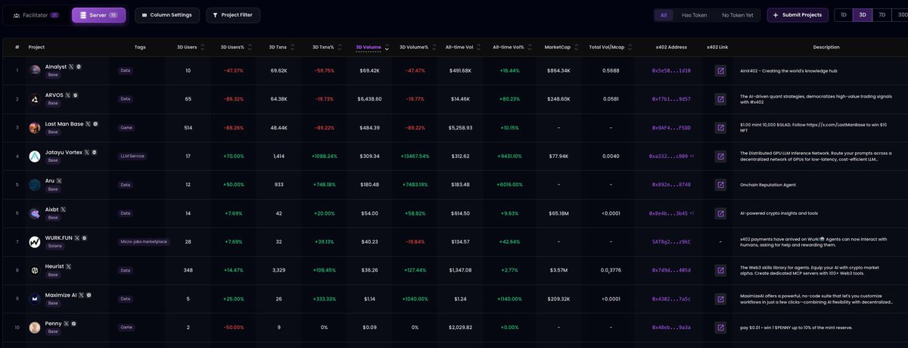This screenshot has width=908, height=348.
Task: Open address 0x5e50...1d10 for AInalyst
Action: point(671,70)
